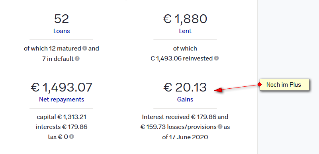
Task: Click the € 1,493.06 reinvested text
Action: [182, 58]
